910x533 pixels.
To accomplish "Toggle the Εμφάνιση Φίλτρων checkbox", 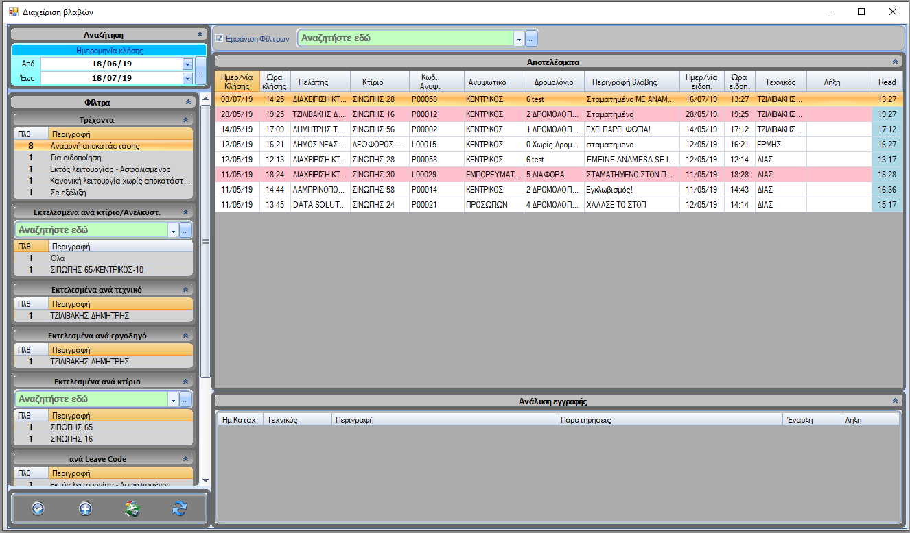I will (x=220, y=39).
